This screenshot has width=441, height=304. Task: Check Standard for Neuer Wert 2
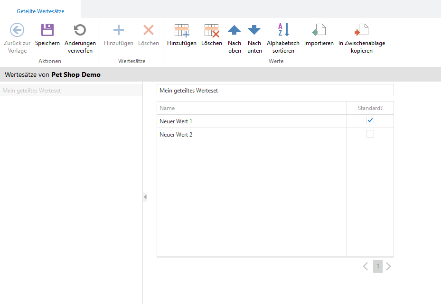pos(370,134)
